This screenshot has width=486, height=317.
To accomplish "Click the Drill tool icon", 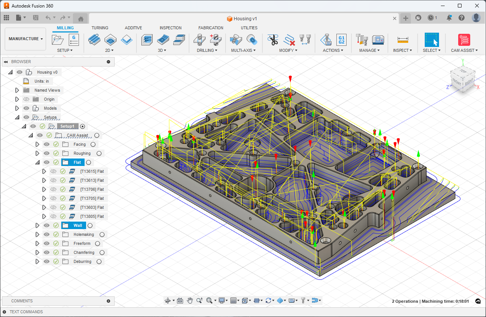I will 200,39.
